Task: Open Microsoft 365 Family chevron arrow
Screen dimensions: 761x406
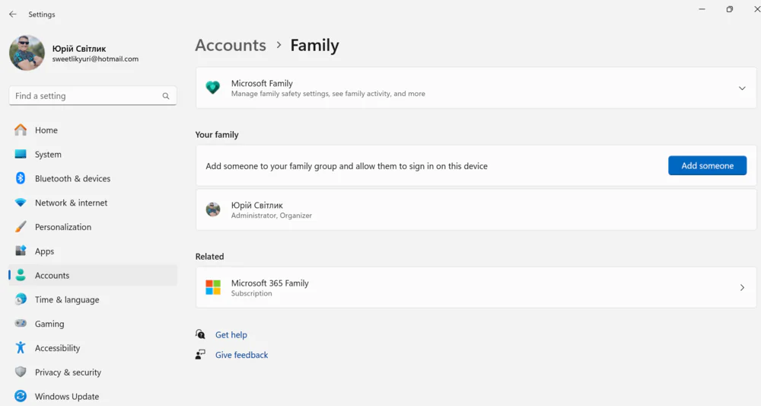Action: pos(742,287)
